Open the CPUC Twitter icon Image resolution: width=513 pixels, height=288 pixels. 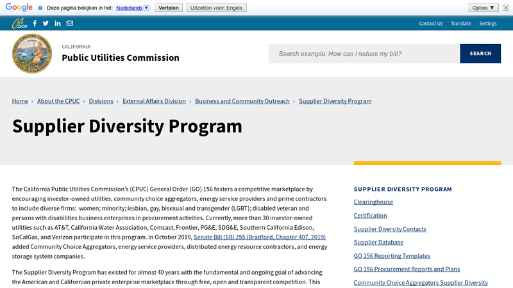46,23
